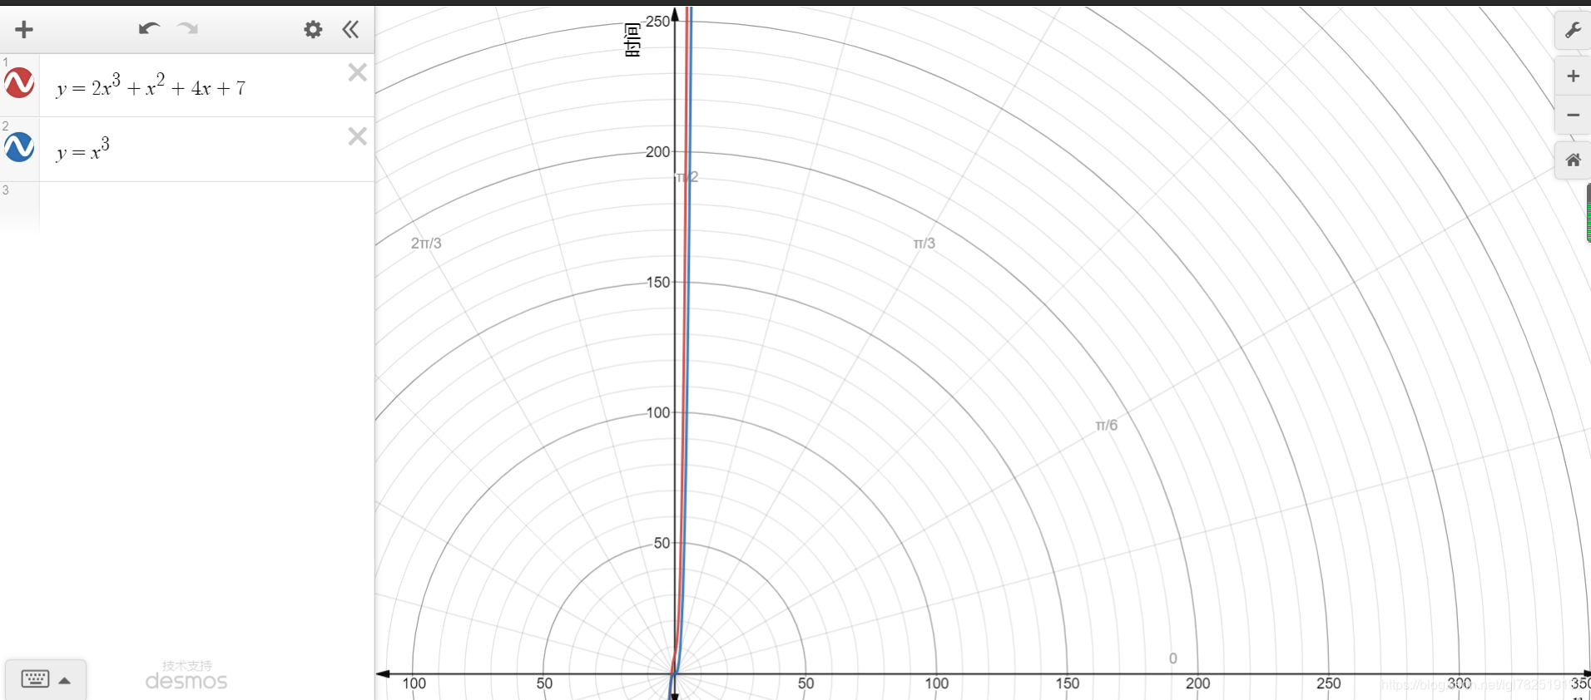Image resolution: width=1591 pixels, height=700 pixels.
Task: Delete the y = x³ expression
Action: point(357,136)
